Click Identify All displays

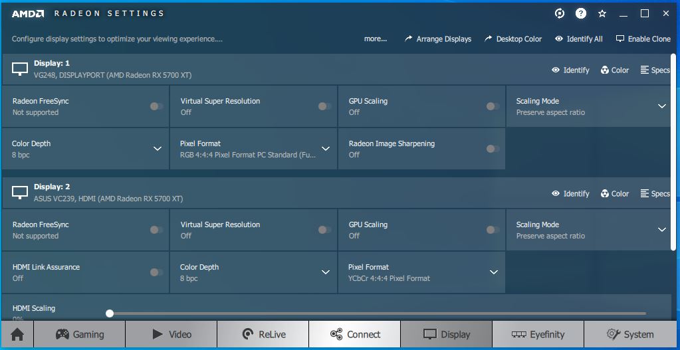click(x=578, y=39)
